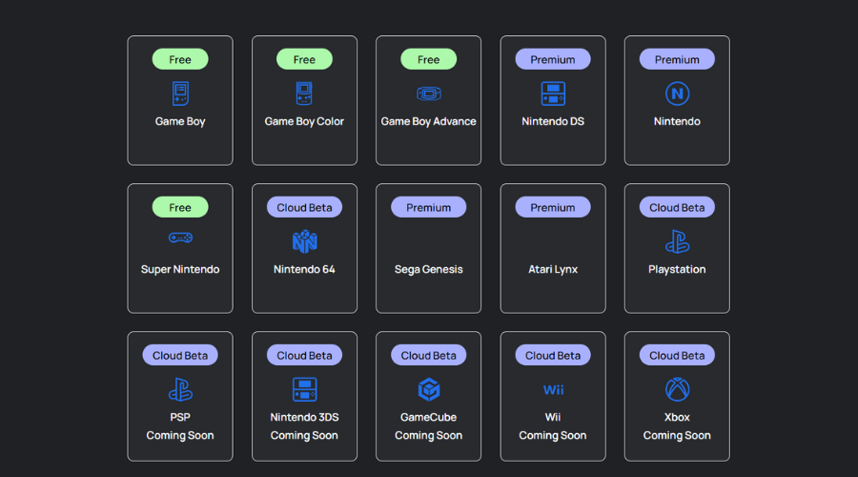Image resolution: width=858 pixels, height=477 pixels.
Task: Click Coming Soon under Wii
Action: (x=553, y=435)
